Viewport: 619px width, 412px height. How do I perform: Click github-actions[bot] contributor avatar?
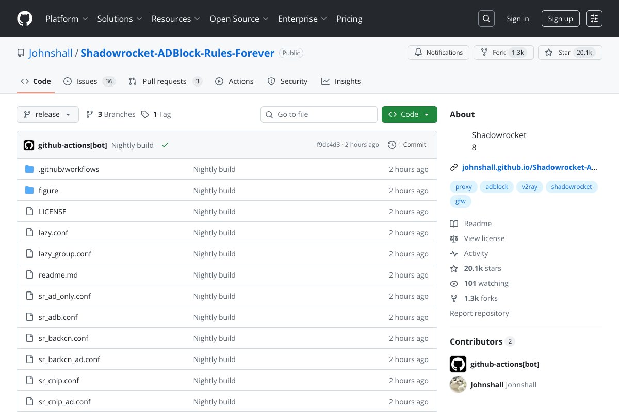(458, 364)
